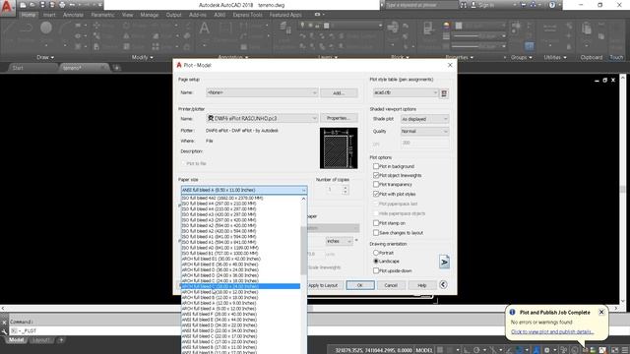
Task: Click the add new layout plus icon
Action: [61, 340]
